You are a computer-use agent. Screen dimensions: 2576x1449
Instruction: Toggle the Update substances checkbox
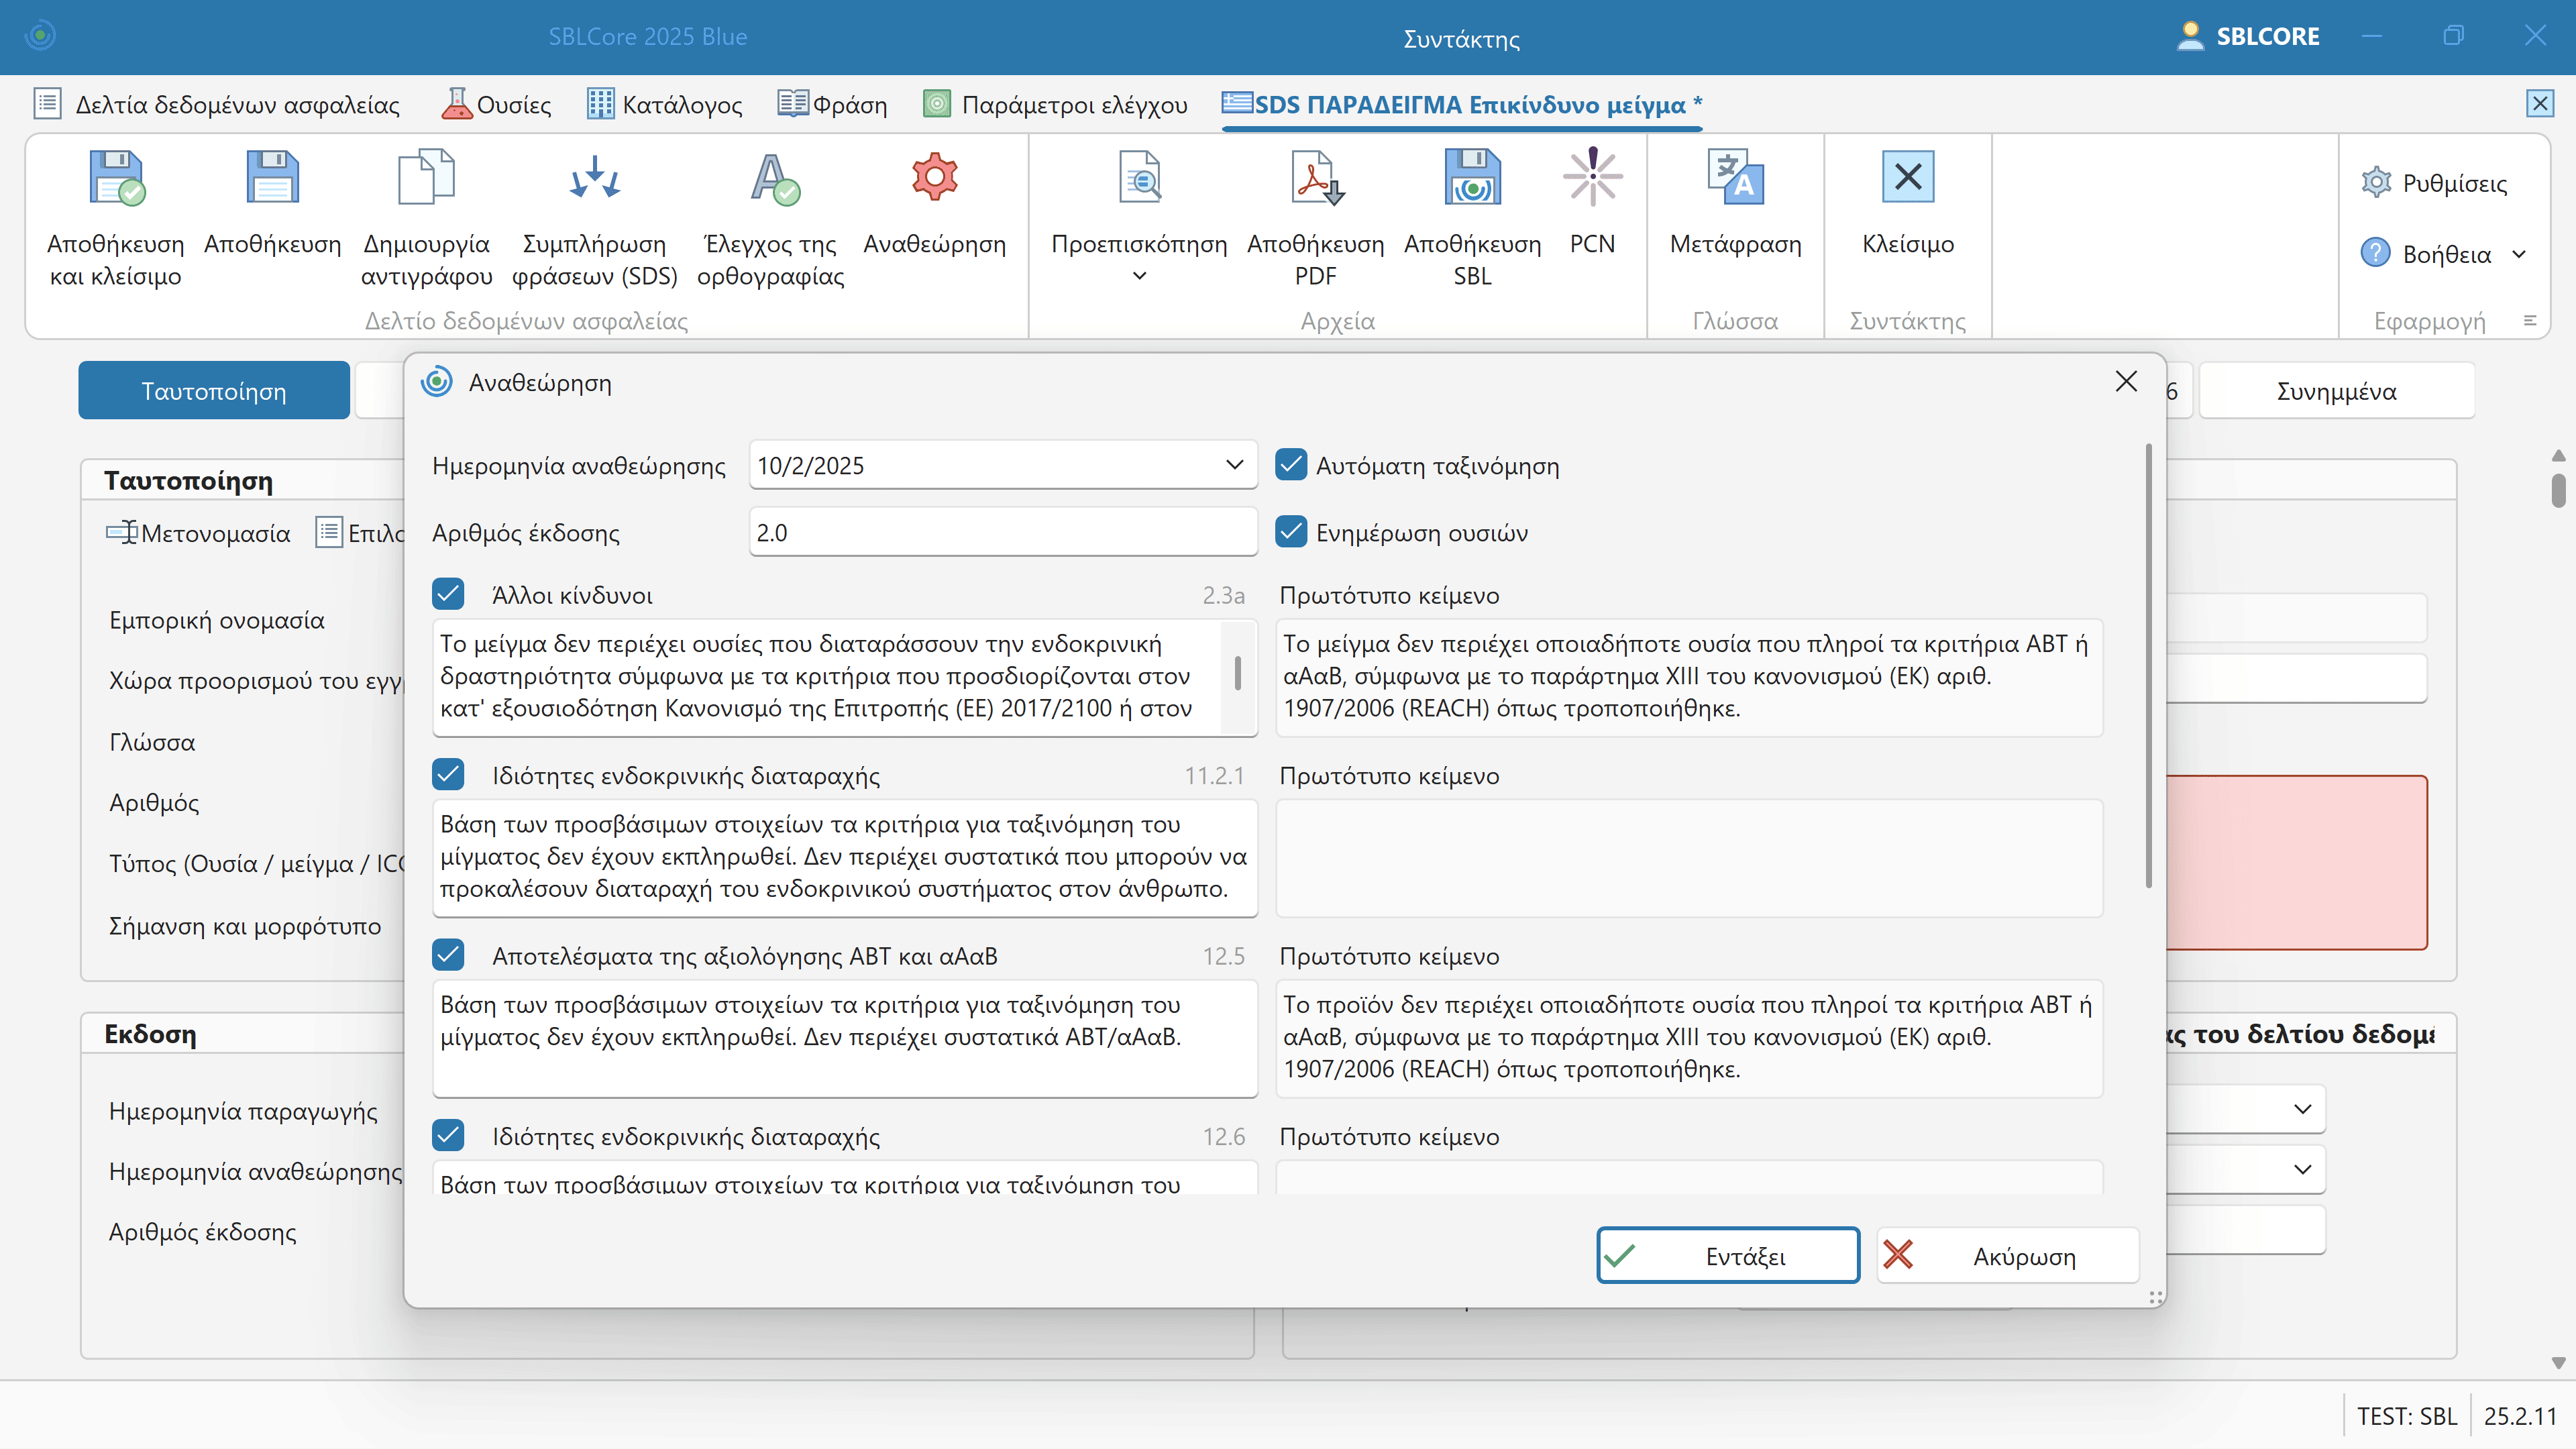coord(1291,532)
